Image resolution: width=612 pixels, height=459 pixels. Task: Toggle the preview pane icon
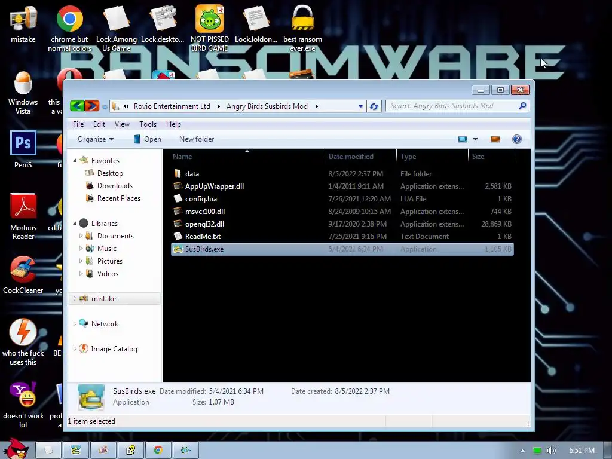(495, 139)
